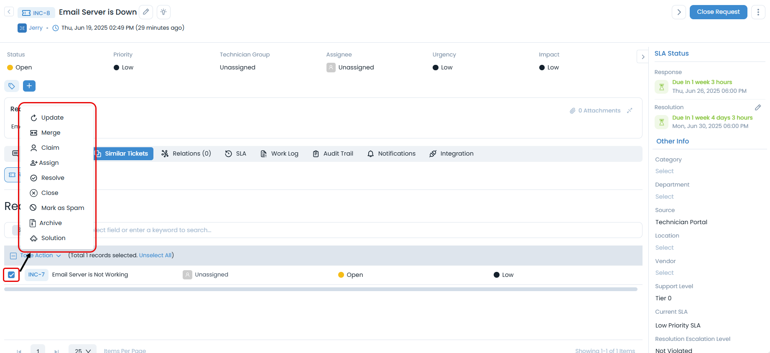Select Mark as Spam menu option

tap(62, 208)
